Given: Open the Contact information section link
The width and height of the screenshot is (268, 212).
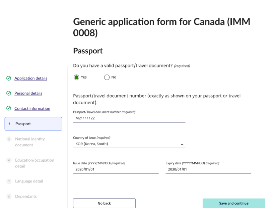Looking at the screenshot, I should click(x=32, y=108).
